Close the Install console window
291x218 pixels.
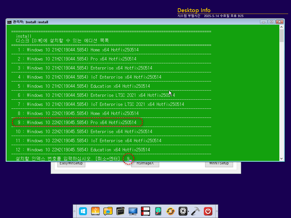[280, 22]
